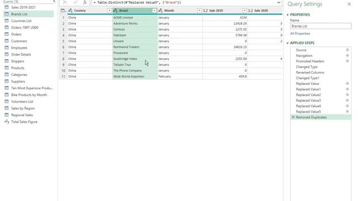
Task: Open Sale 2019 column filter dropdown
Action: tap(244, 11)
